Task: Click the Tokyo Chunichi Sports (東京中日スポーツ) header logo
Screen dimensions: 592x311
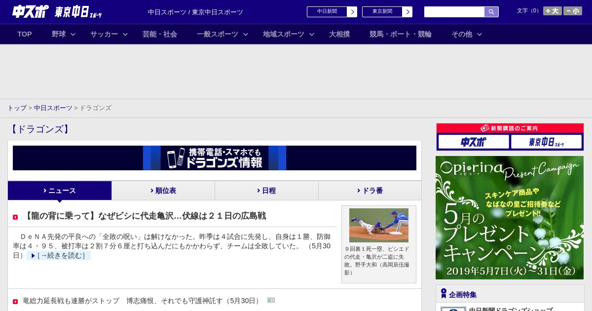Action: (x=78, y=12)
